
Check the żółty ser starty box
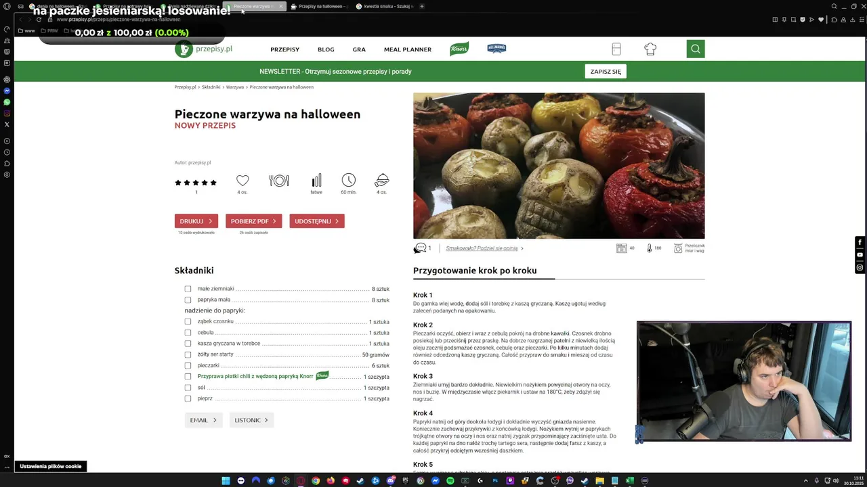tap(188, 354)
